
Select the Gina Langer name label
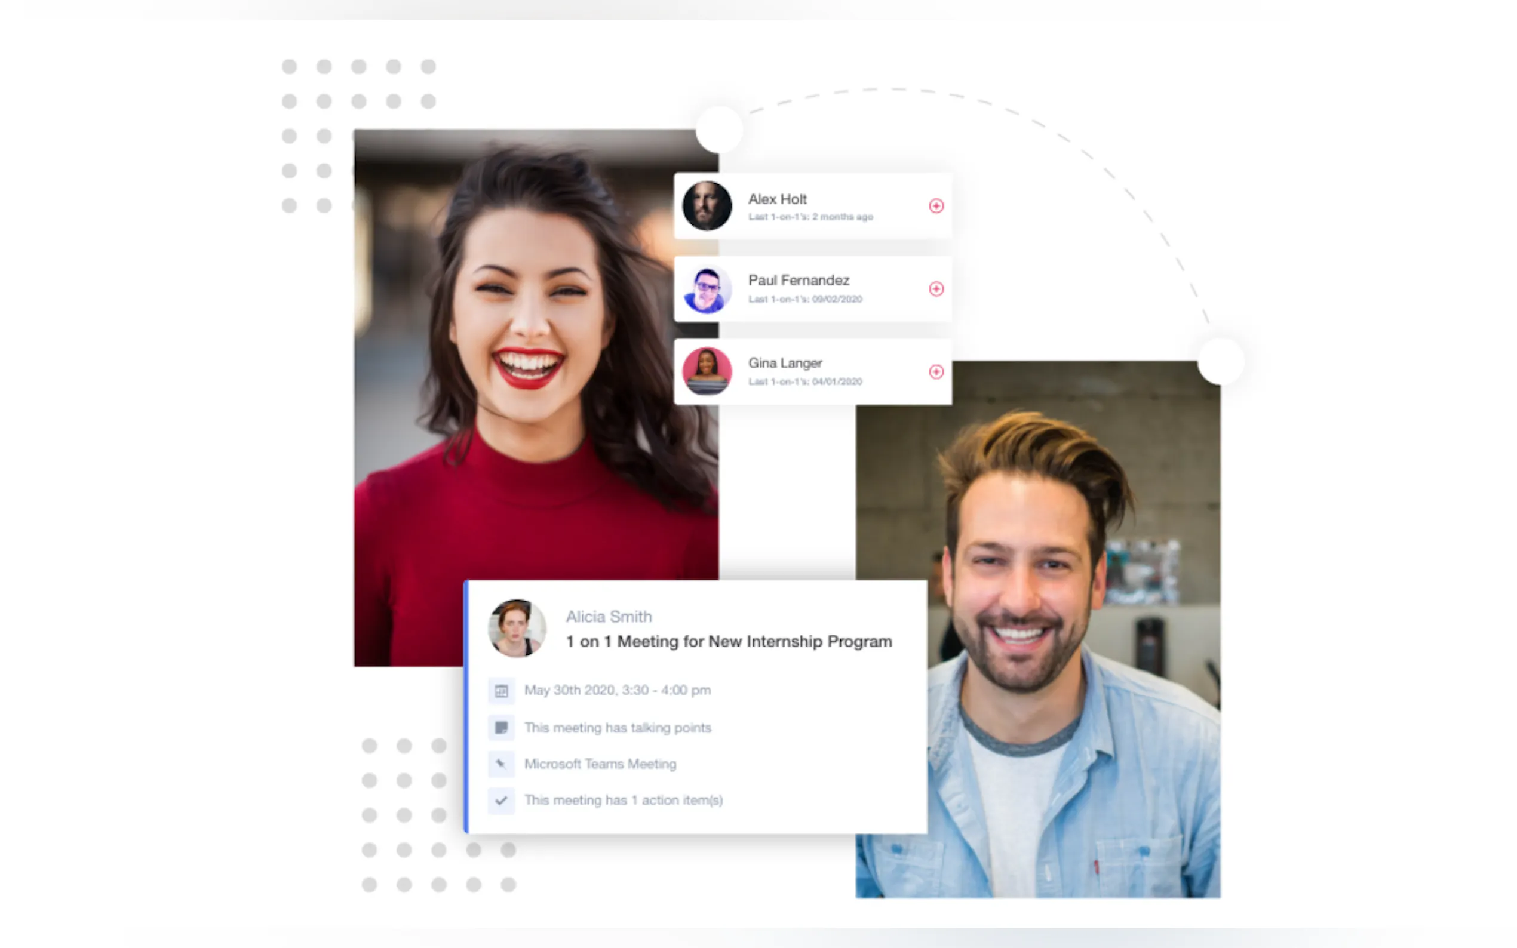coord(785,363)
